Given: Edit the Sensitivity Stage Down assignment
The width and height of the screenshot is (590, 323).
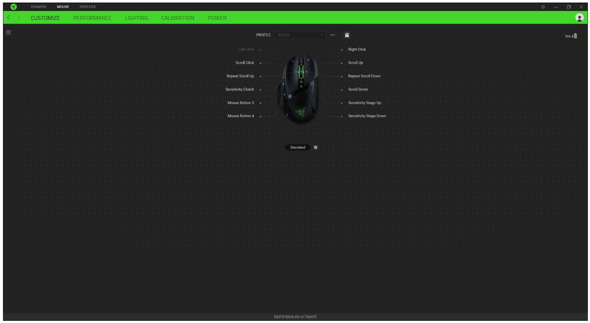Looking at the screenshot, I should (x=367, y=116).
